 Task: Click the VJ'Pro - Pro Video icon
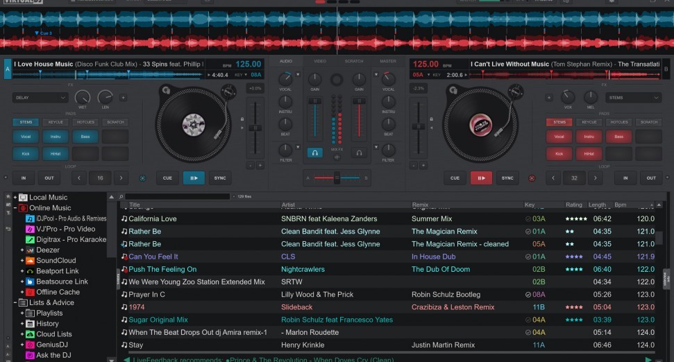click(30, 229)
